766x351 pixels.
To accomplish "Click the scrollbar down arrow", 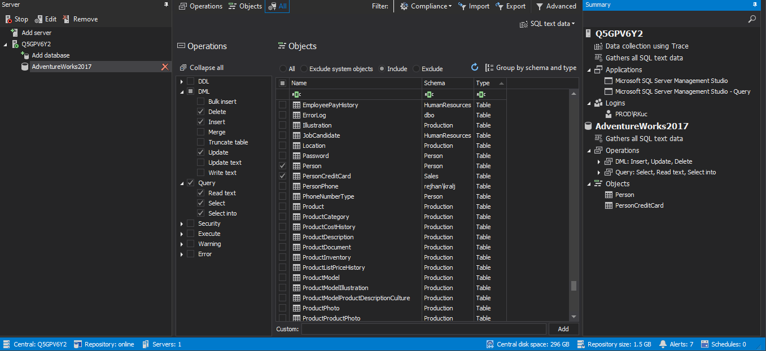I will pos(574,317).
